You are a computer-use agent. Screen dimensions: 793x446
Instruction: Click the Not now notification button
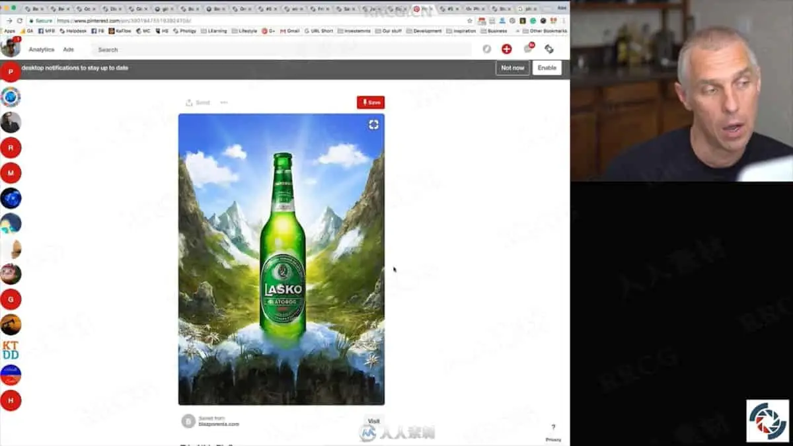[513, 68]
